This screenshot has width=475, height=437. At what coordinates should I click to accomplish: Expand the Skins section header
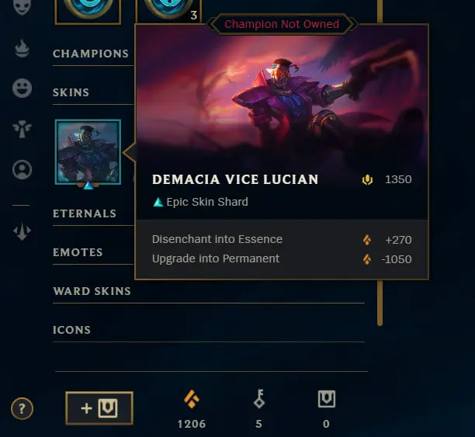click(71, 92)
